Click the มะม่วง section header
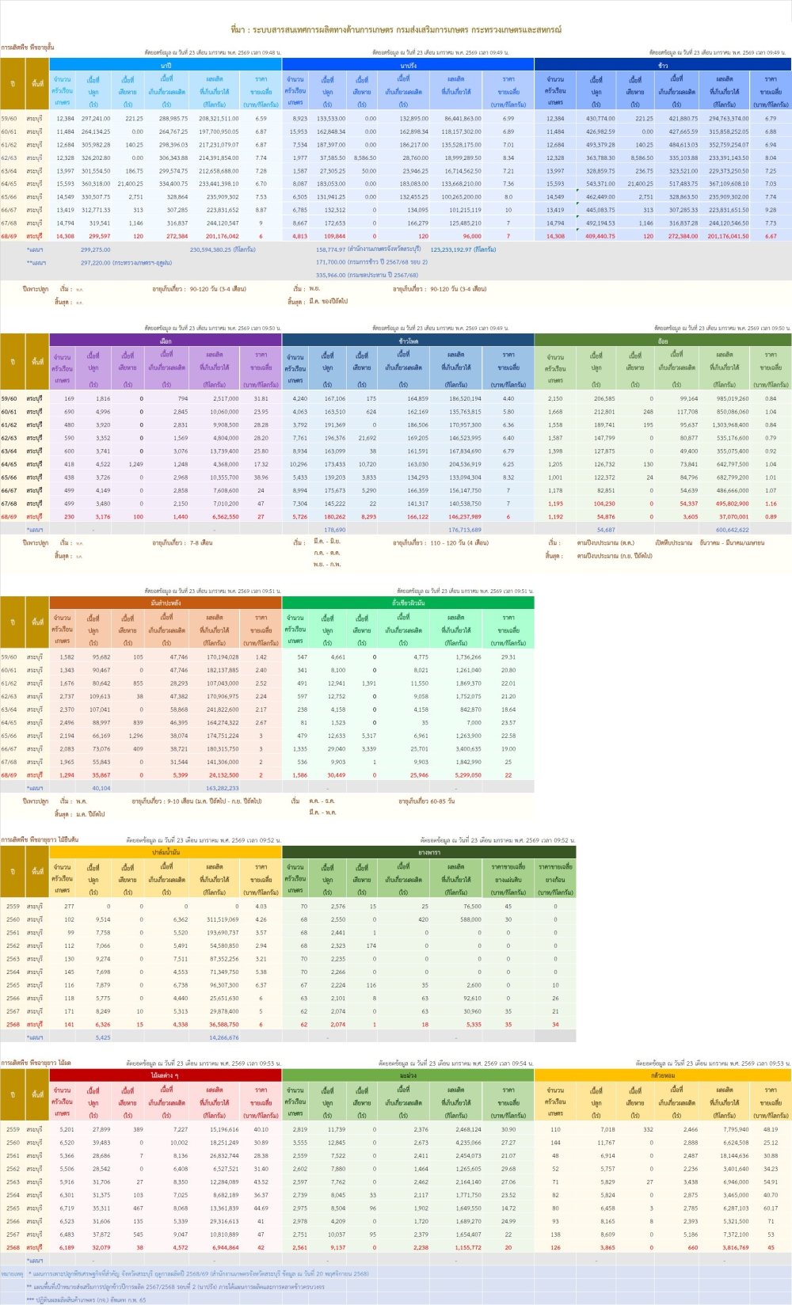Viewport: 792px width, 1305px height. point(409,1075)
